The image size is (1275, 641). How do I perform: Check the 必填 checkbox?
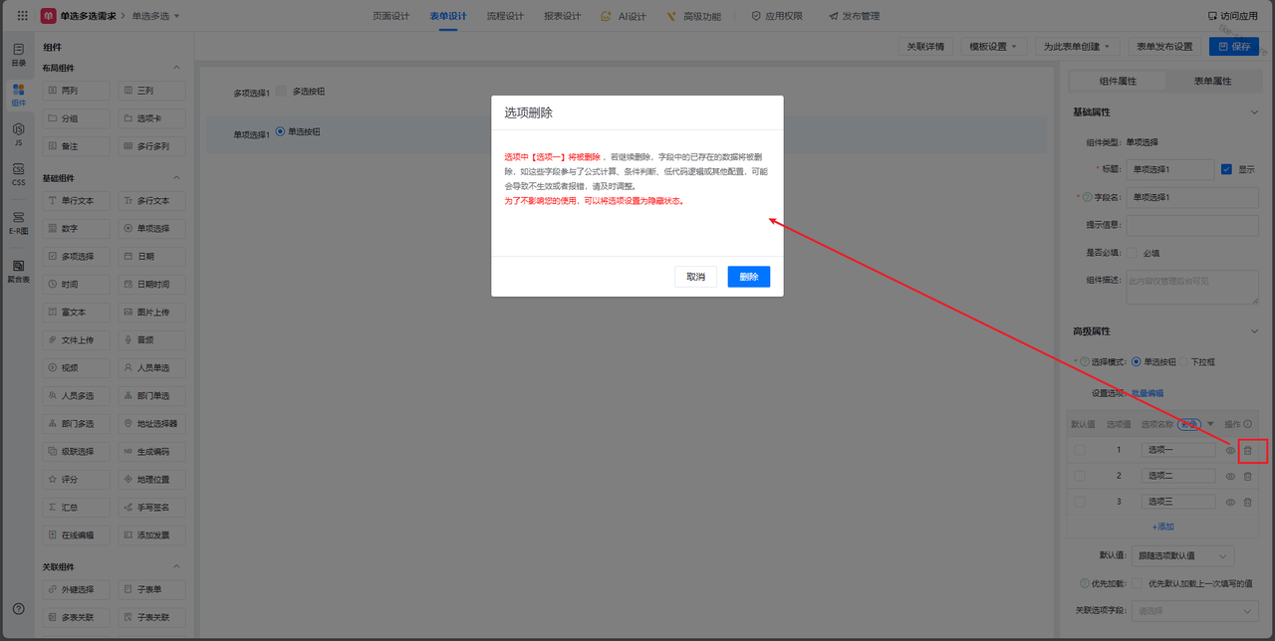pos(1132,253)
